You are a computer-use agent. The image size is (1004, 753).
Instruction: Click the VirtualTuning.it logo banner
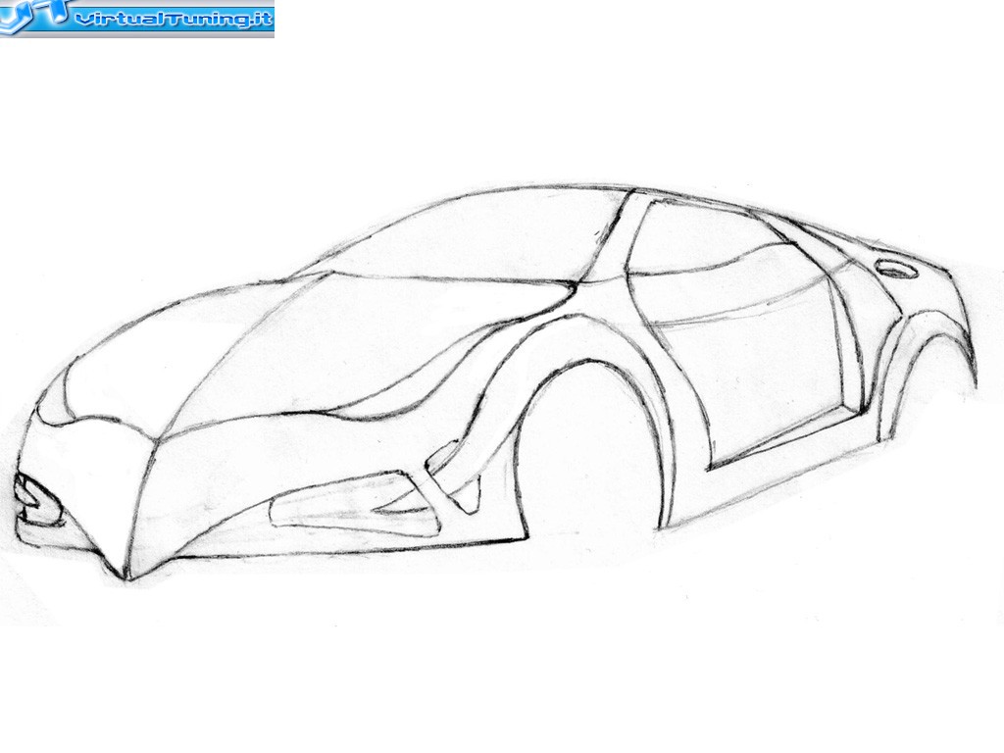pos(137,19)
